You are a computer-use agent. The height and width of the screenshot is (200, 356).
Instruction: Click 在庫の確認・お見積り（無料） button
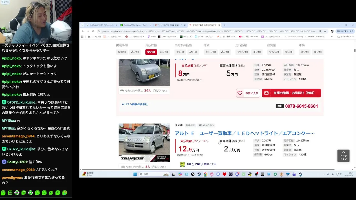[x=291, y=93]
